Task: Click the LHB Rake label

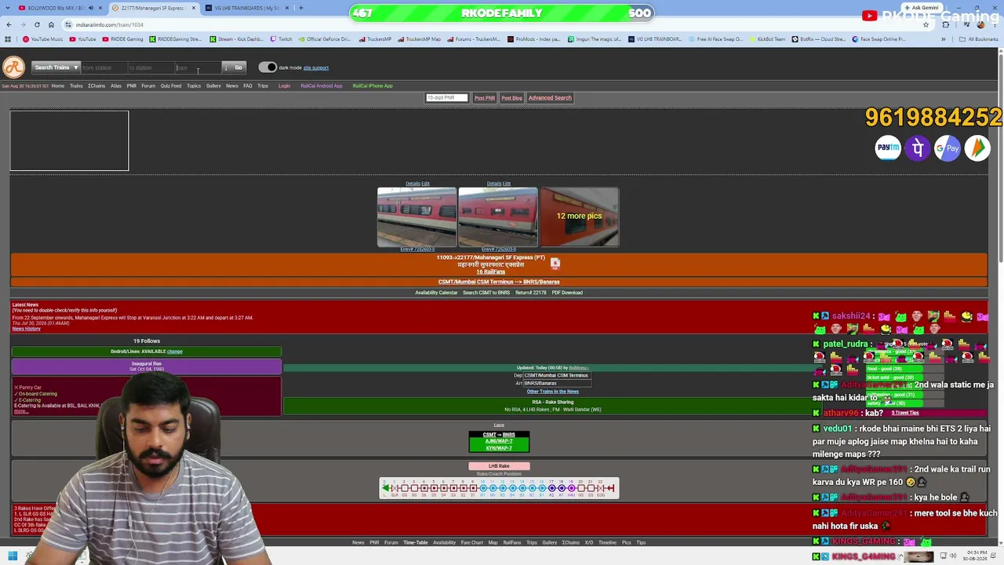Action: (499, 466)
